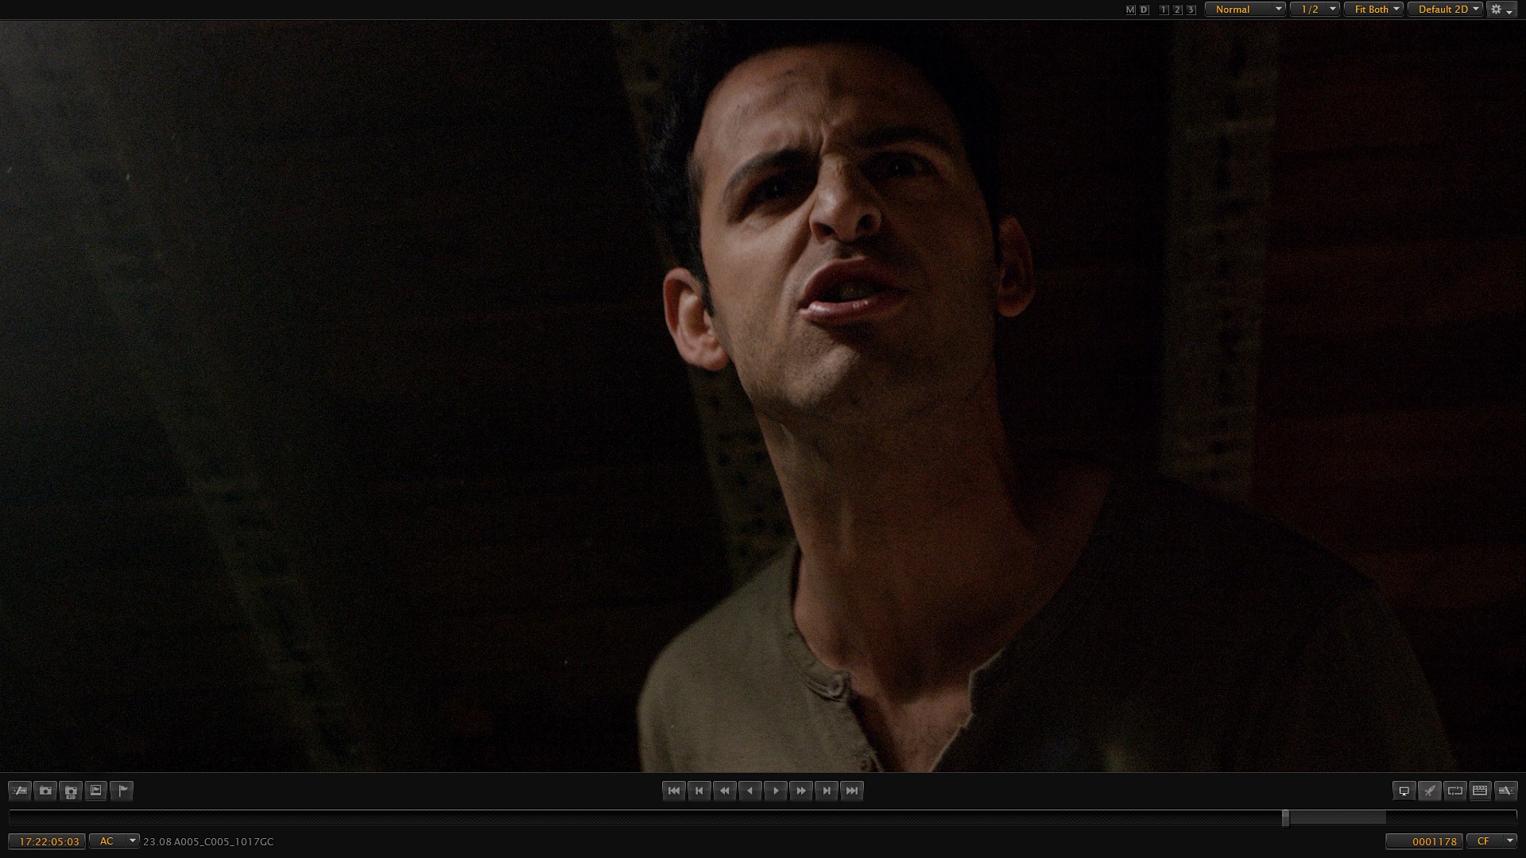Open the 1/2 resolution dropdown

point(1315,10)
